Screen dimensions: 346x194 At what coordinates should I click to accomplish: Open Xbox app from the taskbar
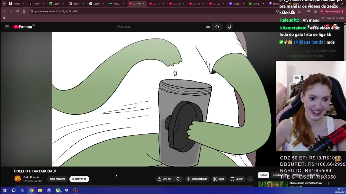click(58, 190)
